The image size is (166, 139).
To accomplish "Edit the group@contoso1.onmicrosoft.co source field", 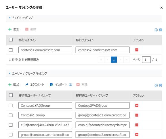I will (45, 135).
